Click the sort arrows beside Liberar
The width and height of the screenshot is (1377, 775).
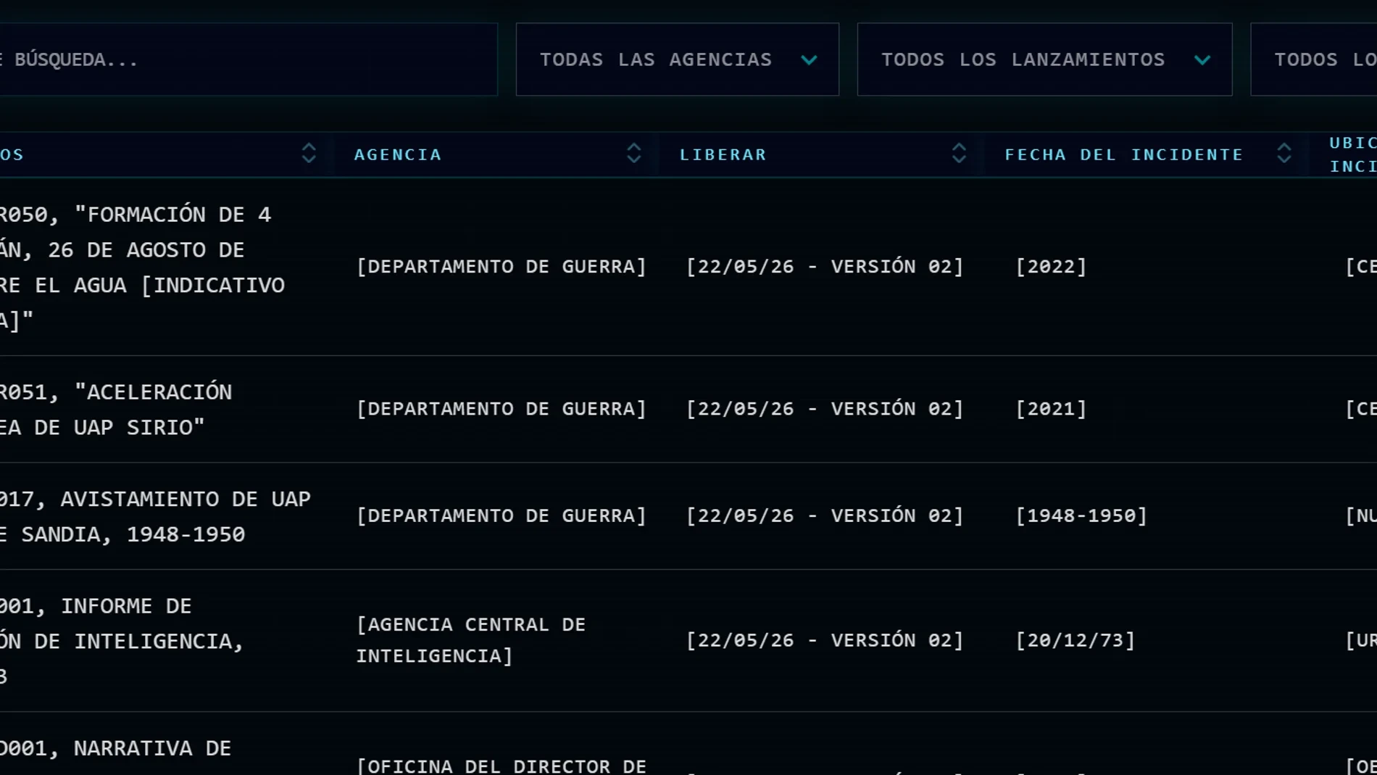tap(959, 153)
